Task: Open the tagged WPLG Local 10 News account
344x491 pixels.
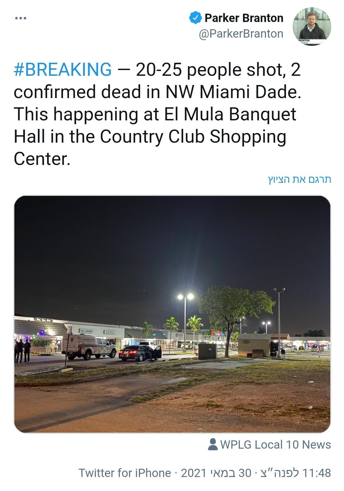Action: click(276, 445)
